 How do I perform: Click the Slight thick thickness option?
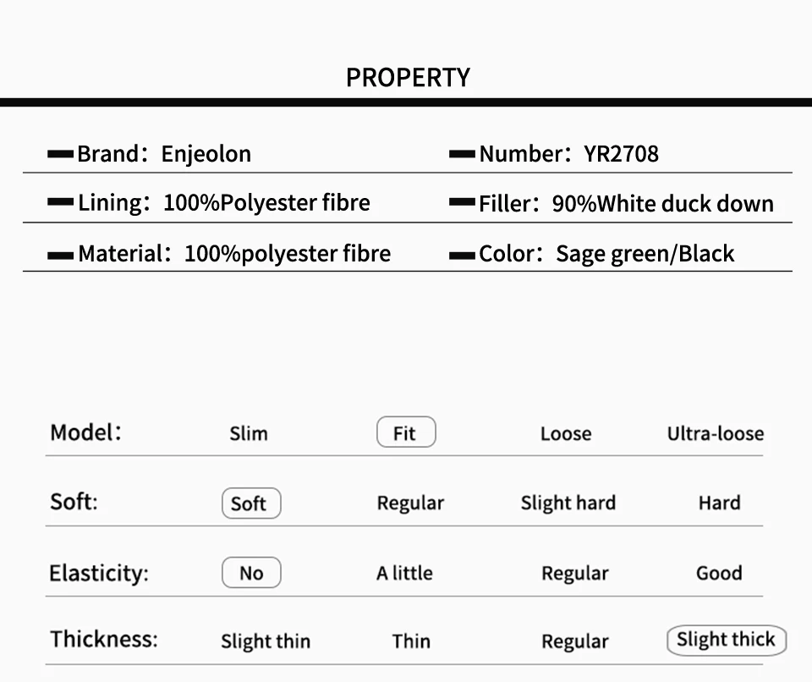pos(727,640)
